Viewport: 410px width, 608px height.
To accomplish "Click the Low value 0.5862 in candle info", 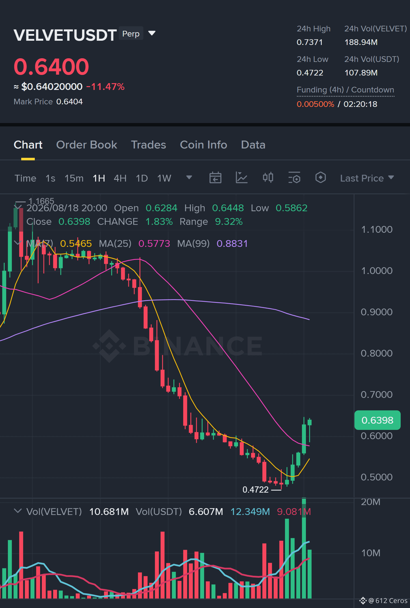I will point(292,208).
